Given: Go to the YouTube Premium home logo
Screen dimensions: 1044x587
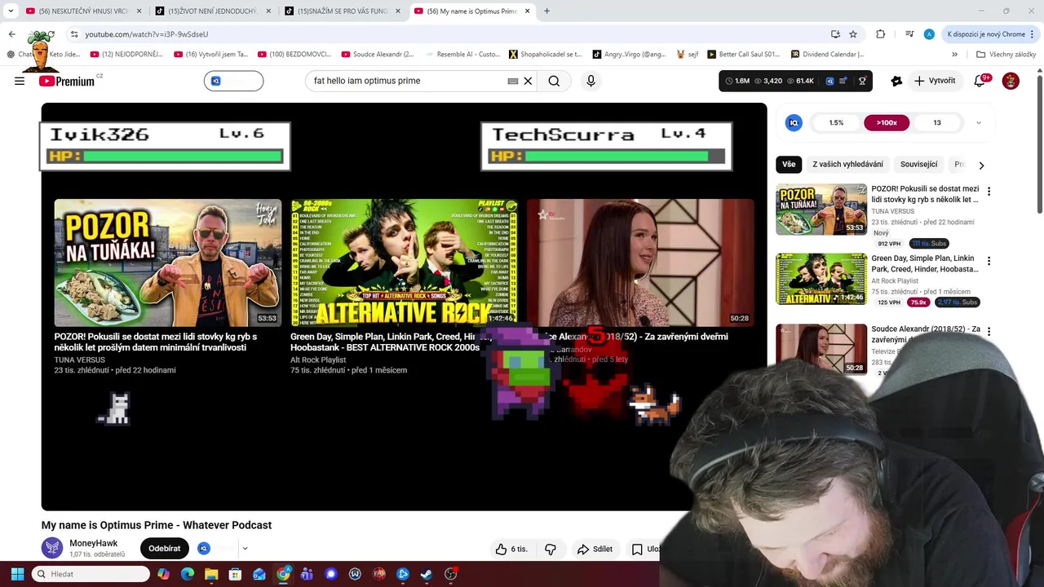Looking at the screenshot, I should (x=66, y=81).
